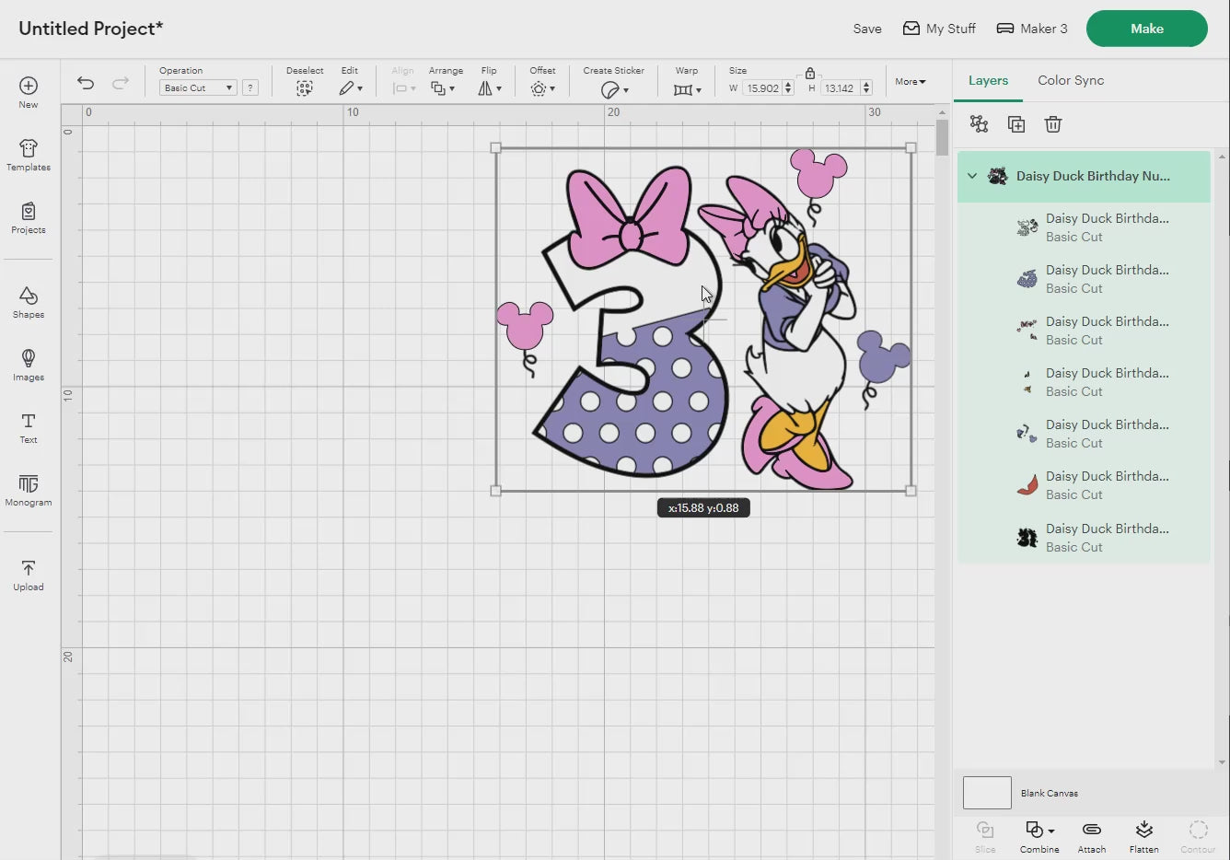The width and height of the screenshot is (1230, 860).
Task: Click the Combine button
Action: pyautogui.click(x=1039, y=837)
